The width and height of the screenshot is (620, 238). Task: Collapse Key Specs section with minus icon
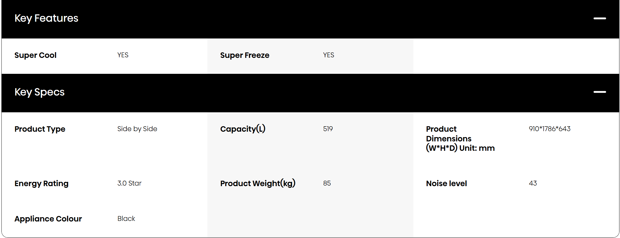coord(599,92)
